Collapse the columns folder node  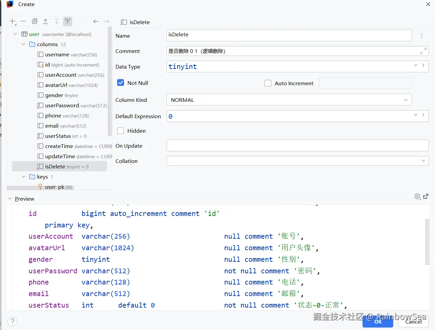(23, 44)
